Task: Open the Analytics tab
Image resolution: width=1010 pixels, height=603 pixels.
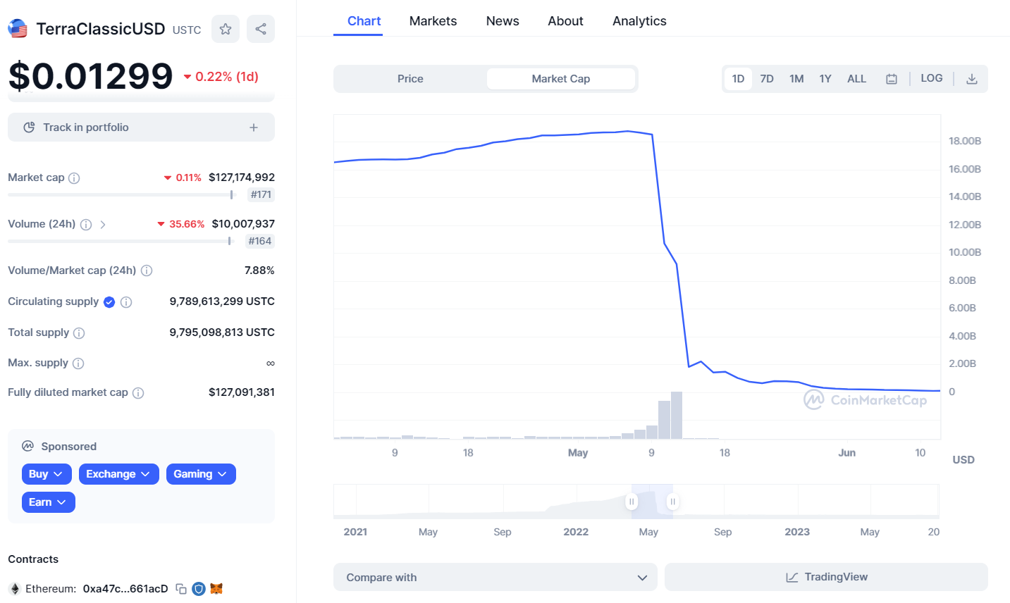Action: coord(639,21)
